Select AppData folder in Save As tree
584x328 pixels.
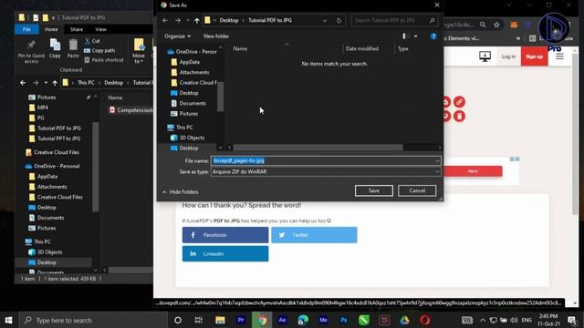tap(185, 62)
